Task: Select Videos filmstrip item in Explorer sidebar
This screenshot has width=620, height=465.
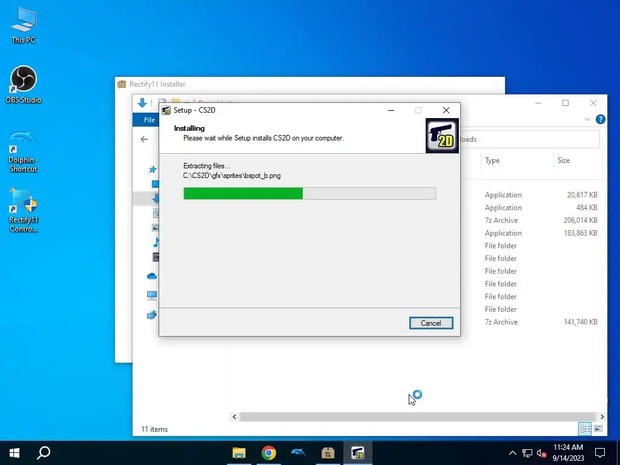Action: coord(156,257)
